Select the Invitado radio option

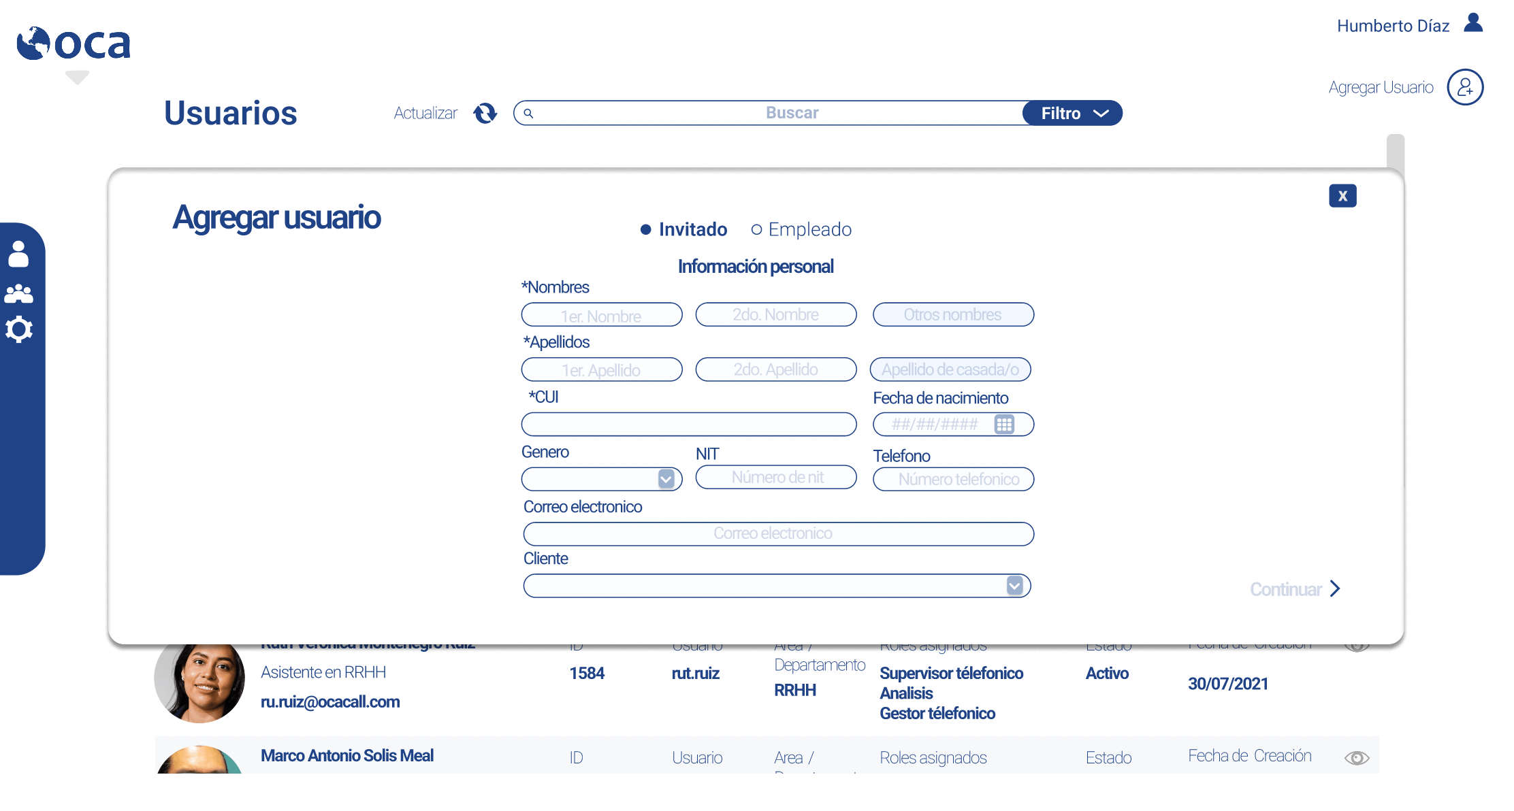point(646,230)
